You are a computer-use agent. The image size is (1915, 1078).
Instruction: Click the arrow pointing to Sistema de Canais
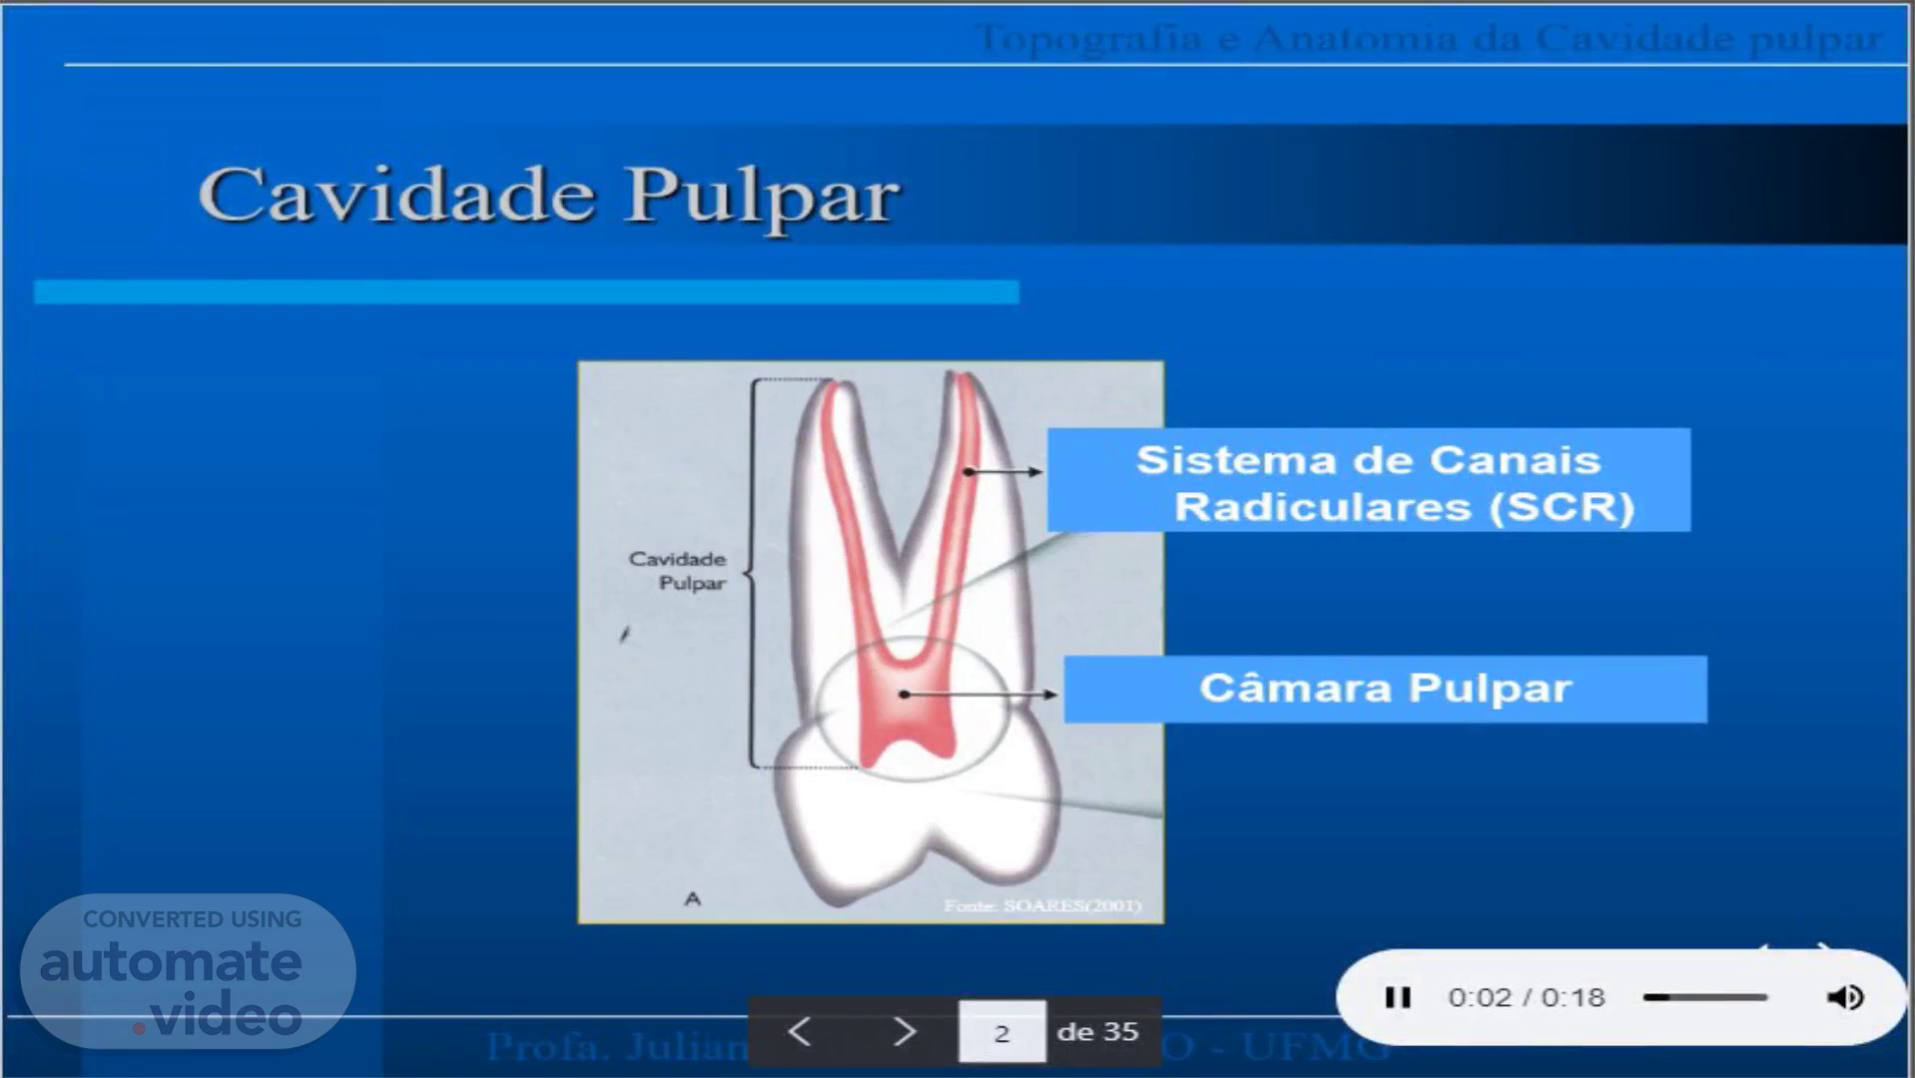click(1004, 471)
